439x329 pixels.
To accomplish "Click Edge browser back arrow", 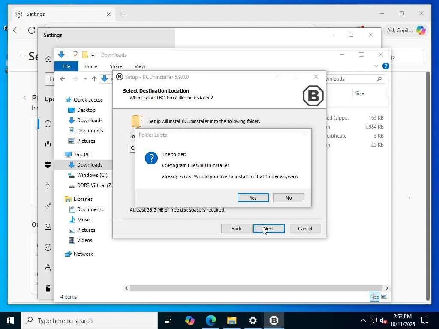I will pyautogui.click(x=16, y=30).
